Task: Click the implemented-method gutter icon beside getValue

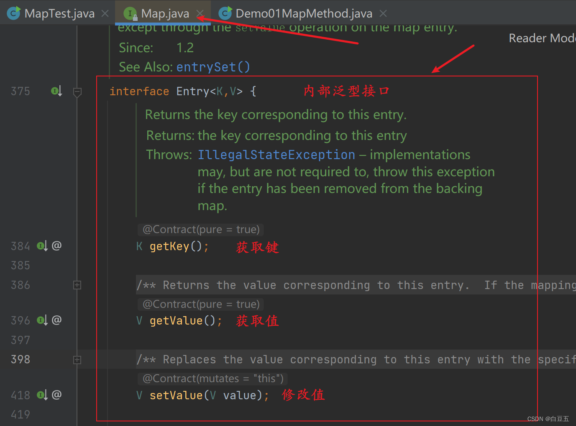Action: (x=42, y=320)
